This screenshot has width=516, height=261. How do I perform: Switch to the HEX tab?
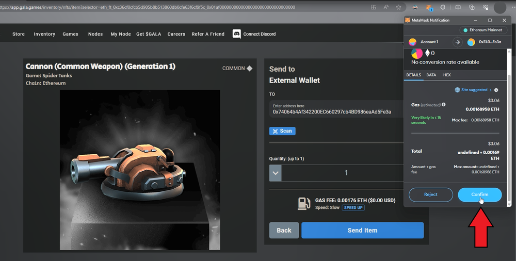tap(447, 75)
